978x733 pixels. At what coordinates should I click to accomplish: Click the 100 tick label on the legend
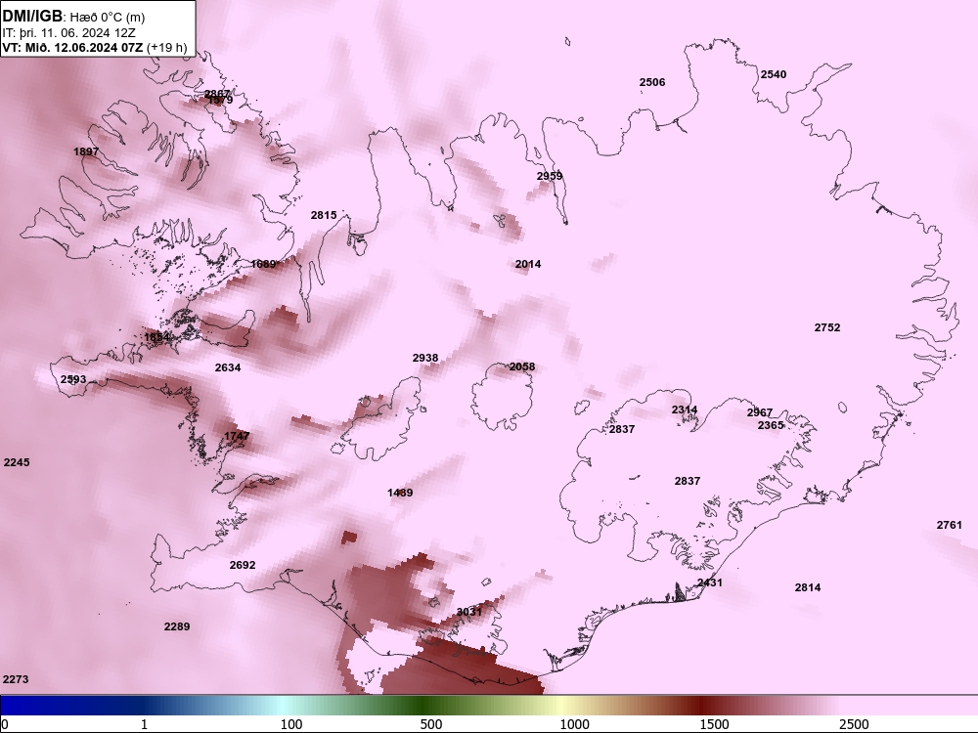[291, 724]
